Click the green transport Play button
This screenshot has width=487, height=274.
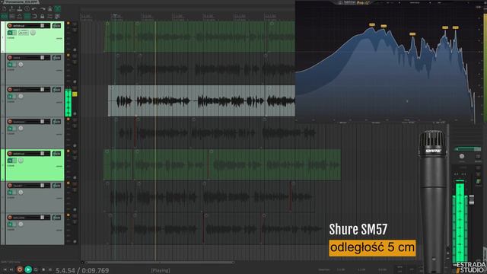tap(28, 269)
